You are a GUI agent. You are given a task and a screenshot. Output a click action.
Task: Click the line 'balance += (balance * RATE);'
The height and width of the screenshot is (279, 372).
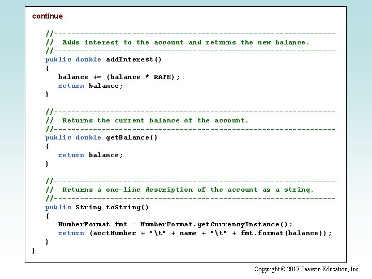[x=119, y=77]
